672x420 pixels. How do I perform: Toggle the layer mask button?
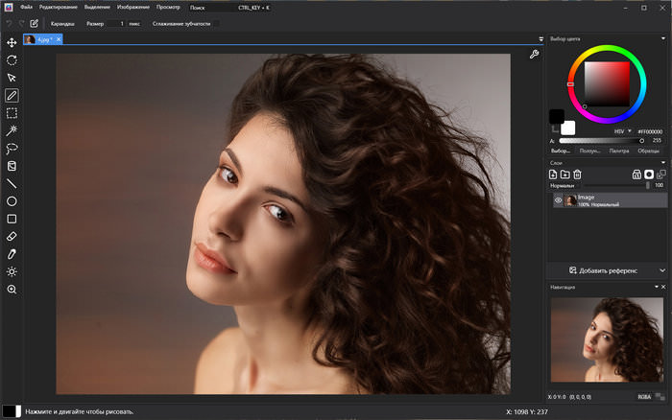649,175
